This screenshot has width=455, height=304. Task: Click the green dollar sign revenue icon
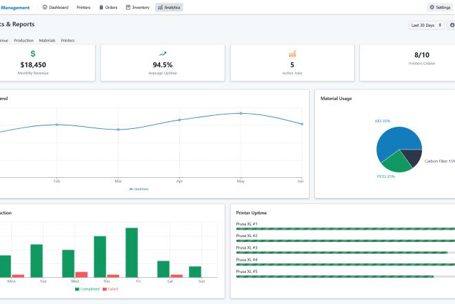click(x=33, y=54)
